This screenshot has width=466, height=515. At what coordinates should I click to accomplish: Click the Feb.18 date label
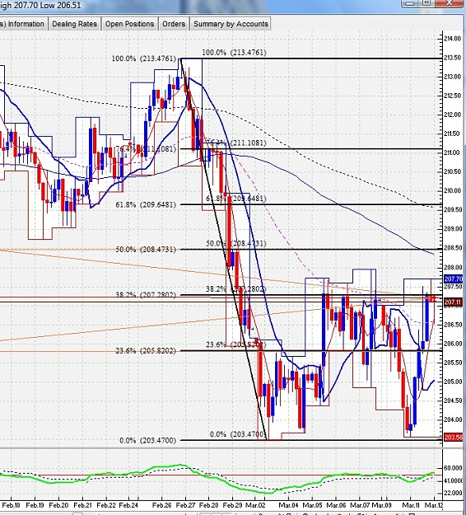(x=12, y=505)
